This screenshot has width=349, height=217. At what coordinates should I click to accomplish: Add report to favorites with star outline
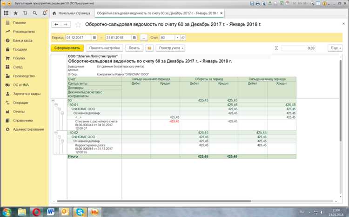tap(78, 25)
